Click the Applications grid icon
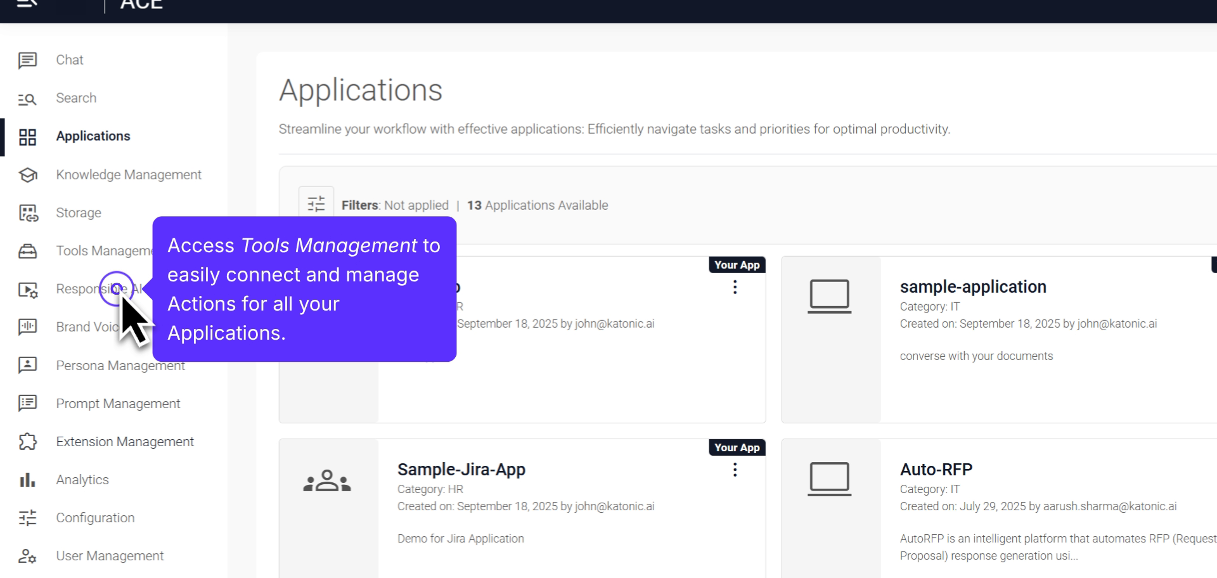 tap(28, 136)
